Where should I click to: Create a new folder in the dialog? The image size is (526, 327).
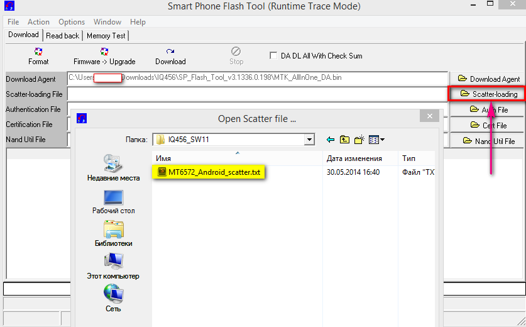point(359,140)
